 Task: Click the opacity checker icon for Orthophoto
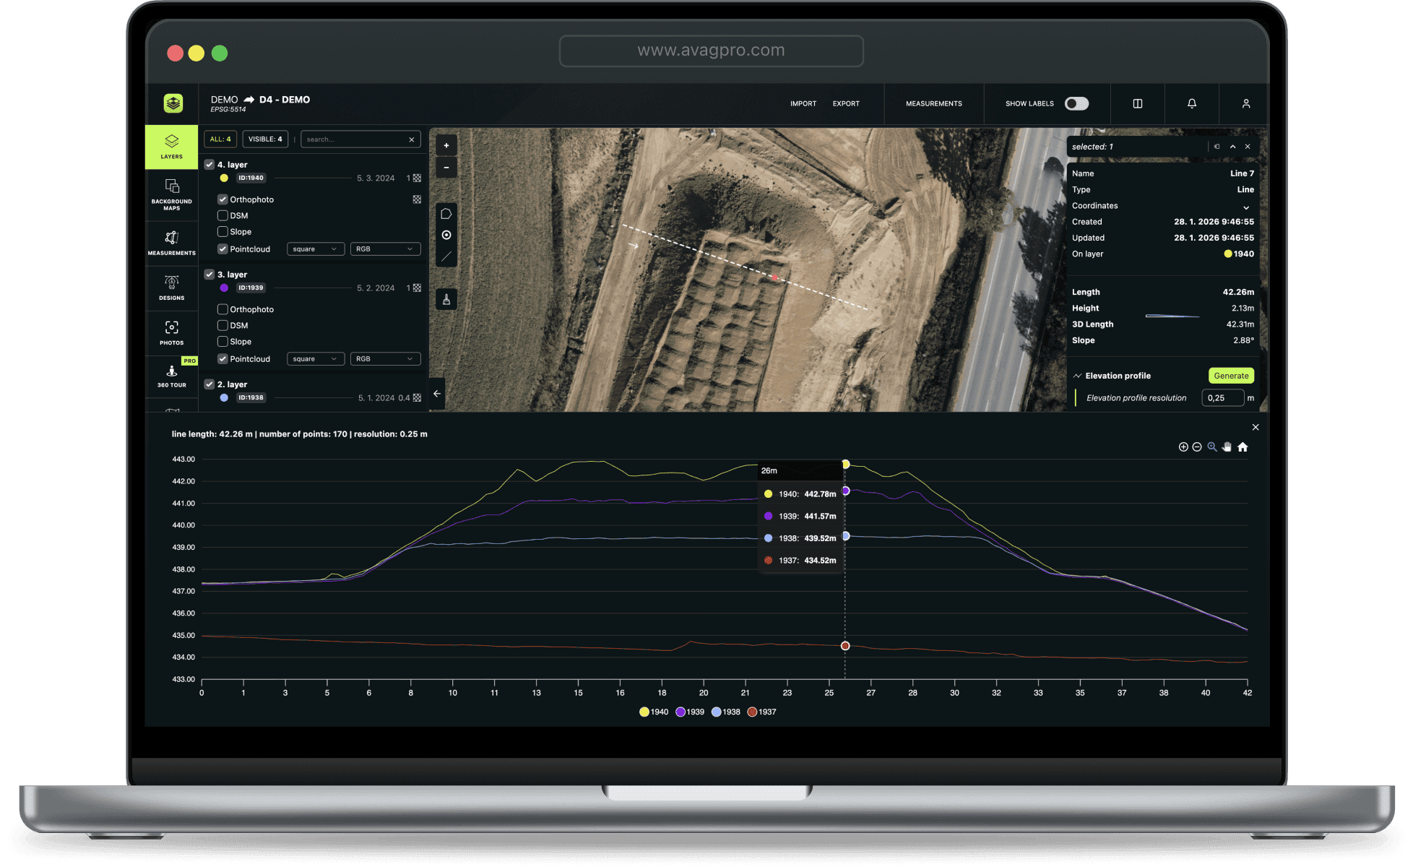(417, 199)
